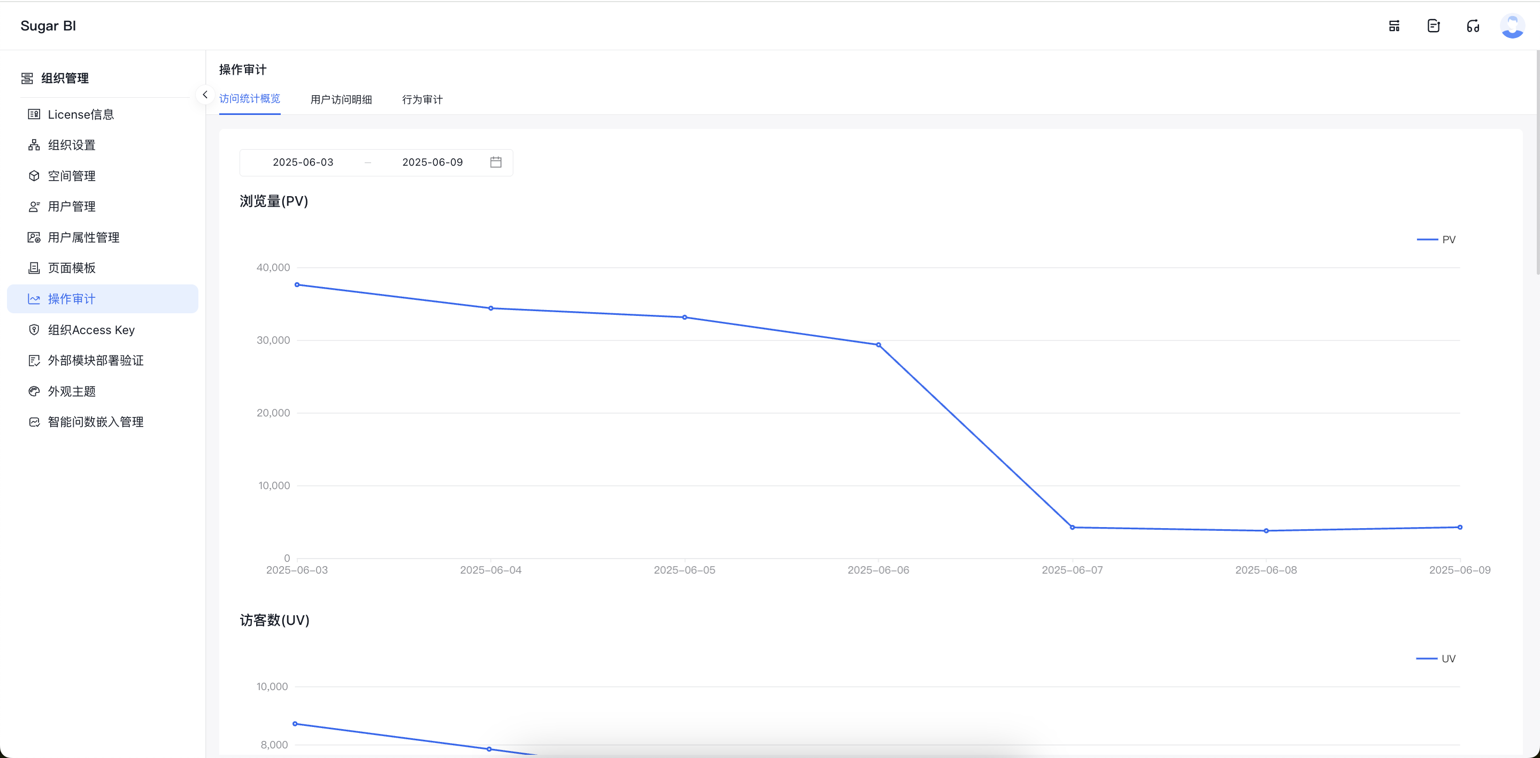Open the calendar icon in date range
Viewport: 1540px width, 758px height.
(x=496, y=162)
